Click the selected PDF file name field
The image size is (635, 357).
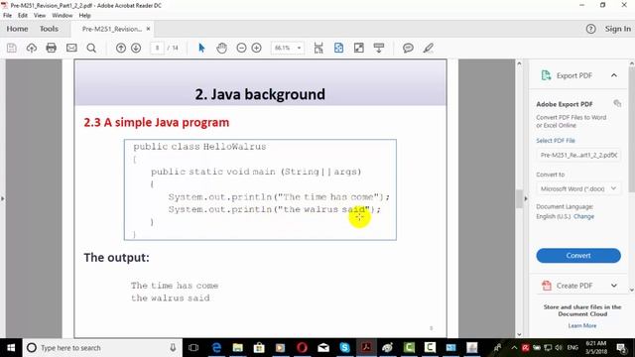pos(577,155)
